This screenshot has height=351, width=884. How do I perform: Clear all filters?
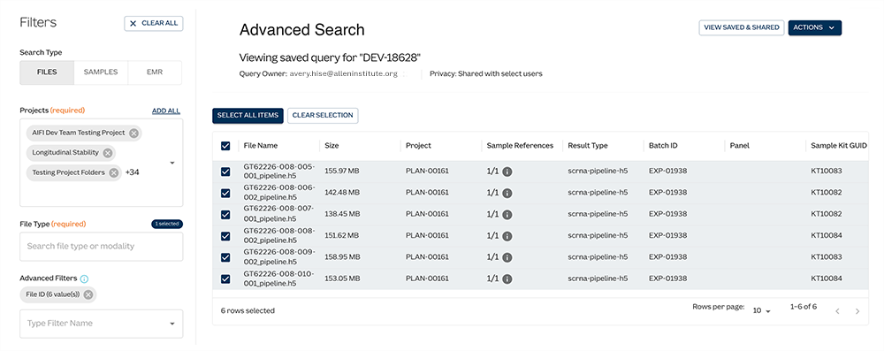[x=153, y=23]
